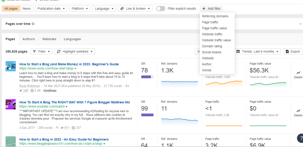Click the Pinterest icon beside 237

click(73, 128)
